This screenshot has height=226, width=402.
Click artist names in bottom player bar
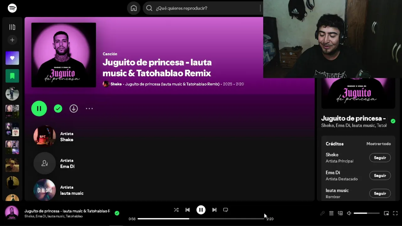pos(54,216)
